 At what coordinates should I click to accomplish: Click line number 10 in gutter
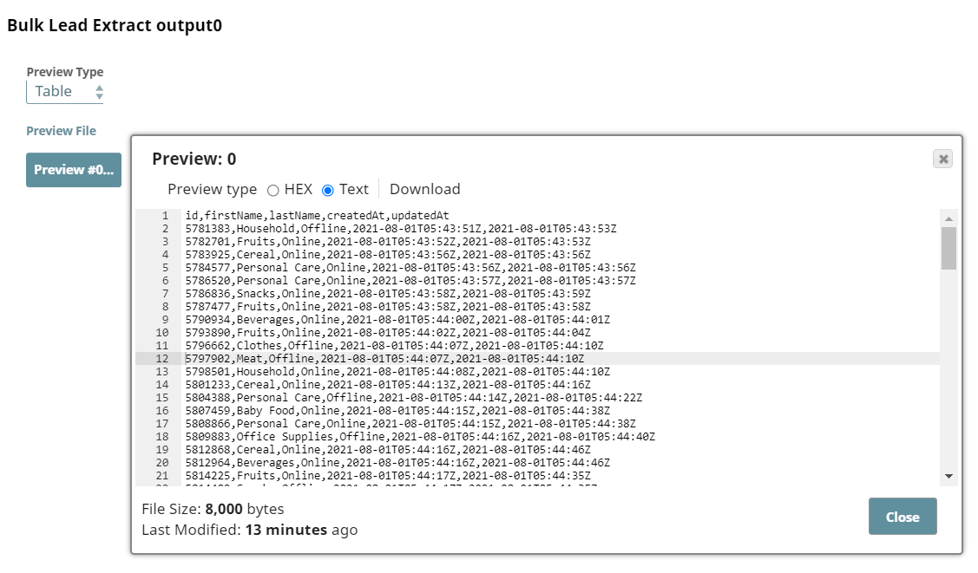(x=162, y=333)
